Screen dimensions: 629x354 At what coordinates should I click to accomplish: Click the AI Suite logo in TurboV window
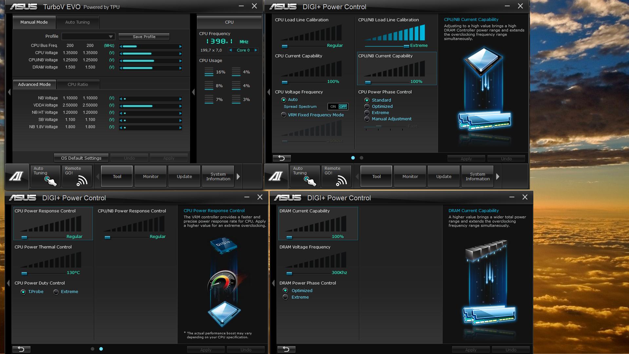click(16, 176)
